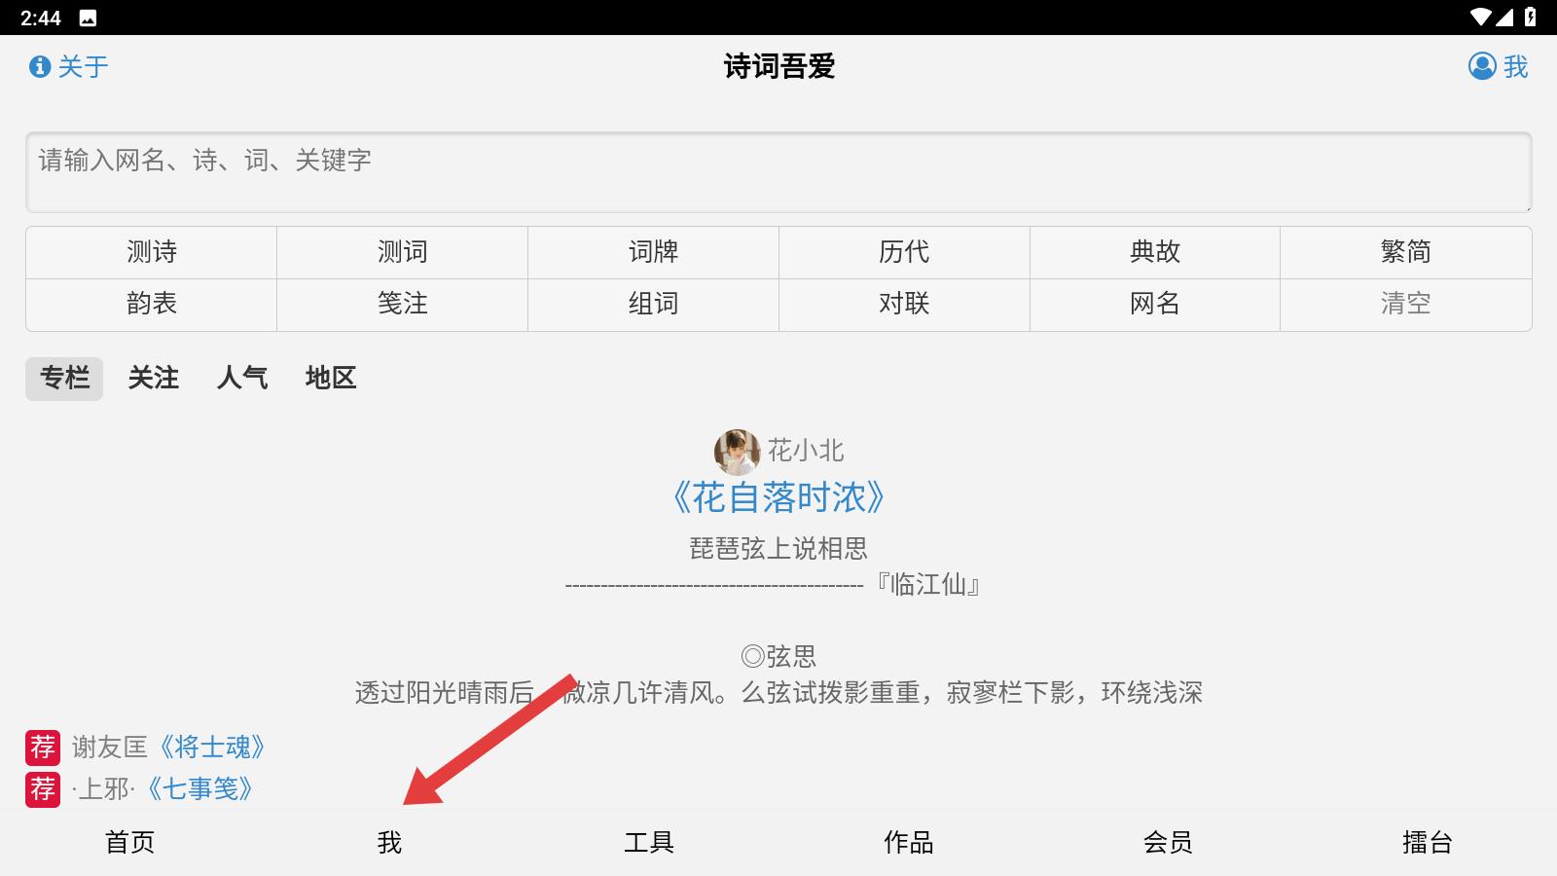This screenshot has width=1557, height=876.
Task: Select 测诗 tool
Action: (x=152, y=252)
